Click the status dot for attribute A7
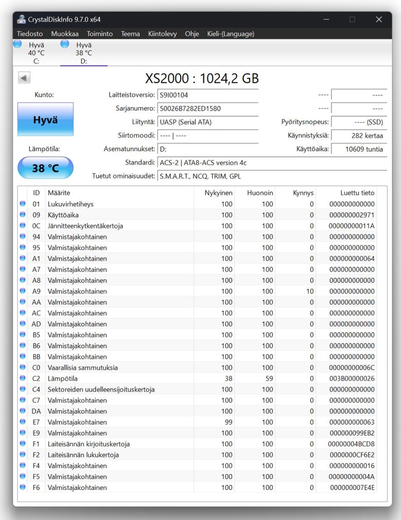Screen dimensions: 401x520 [23, 269]
